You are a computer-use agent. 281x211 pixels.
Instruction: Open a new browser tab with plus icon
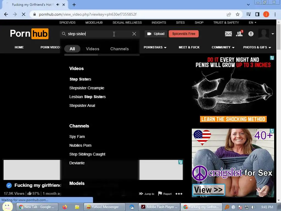[74, 5]
